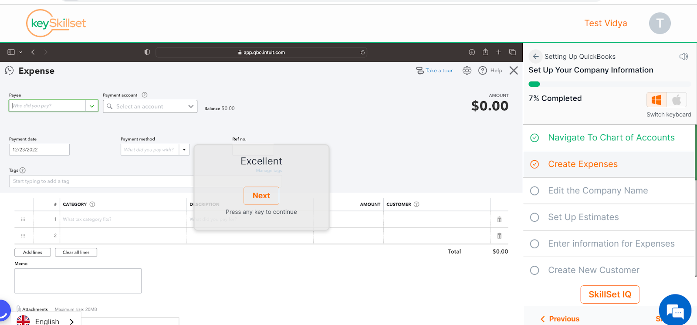Go back using browser back arrow

(x=33, y=52)
